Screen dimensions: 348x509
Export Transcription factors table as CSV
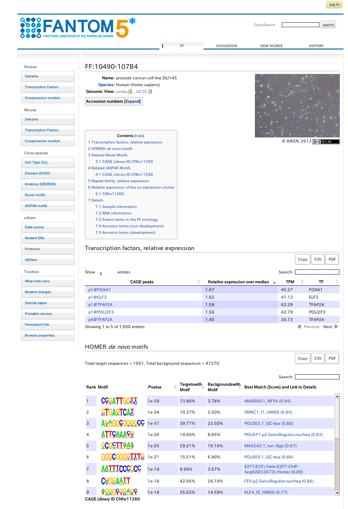point(318,259)
